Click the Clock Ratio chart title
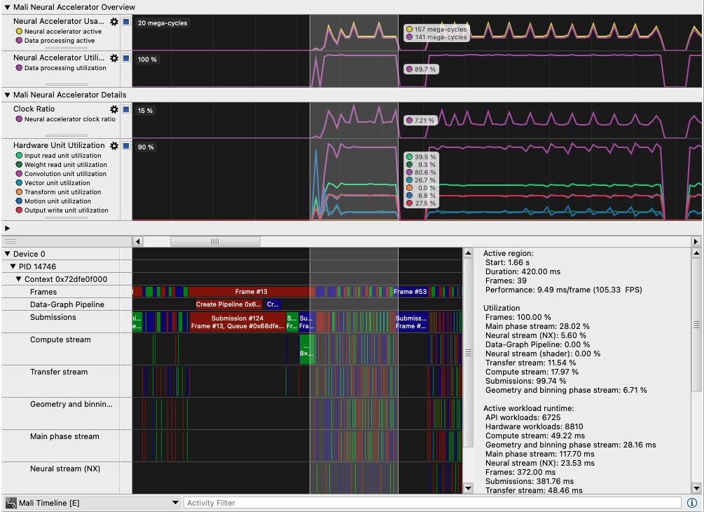Image resolution: width=704 pixels, height=512 pixels. (x=34, y=109)
